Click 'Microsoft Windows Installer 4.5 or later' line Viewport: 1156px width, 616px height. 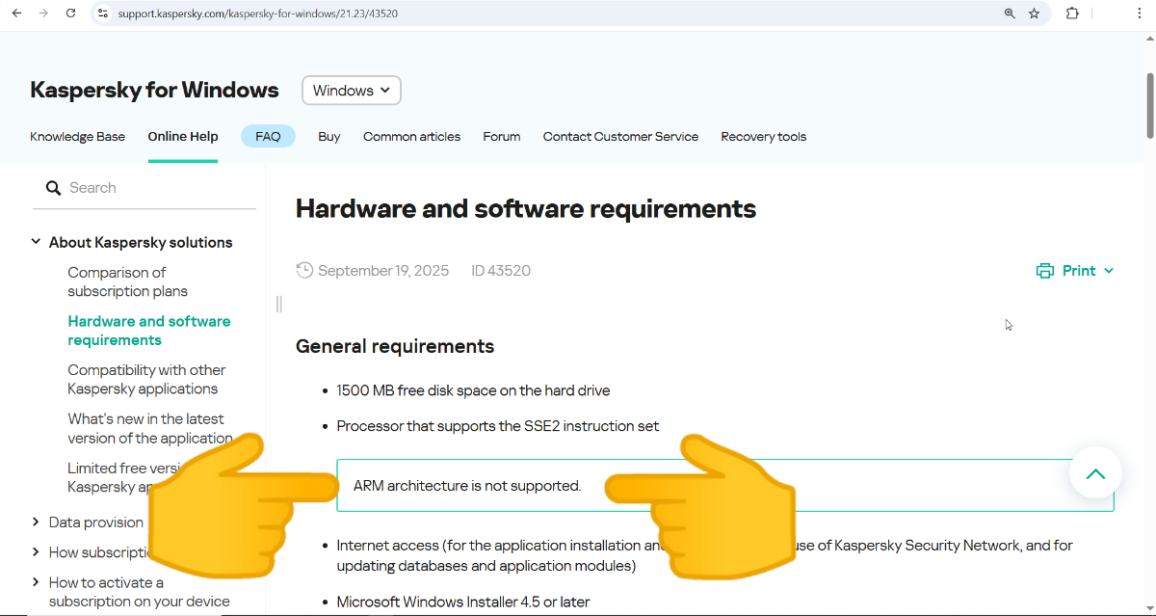click(x=463, y=602)
